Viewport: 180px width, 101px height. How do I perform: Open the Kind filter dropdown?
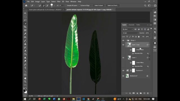pyautogui.click(x=127, y=29)
